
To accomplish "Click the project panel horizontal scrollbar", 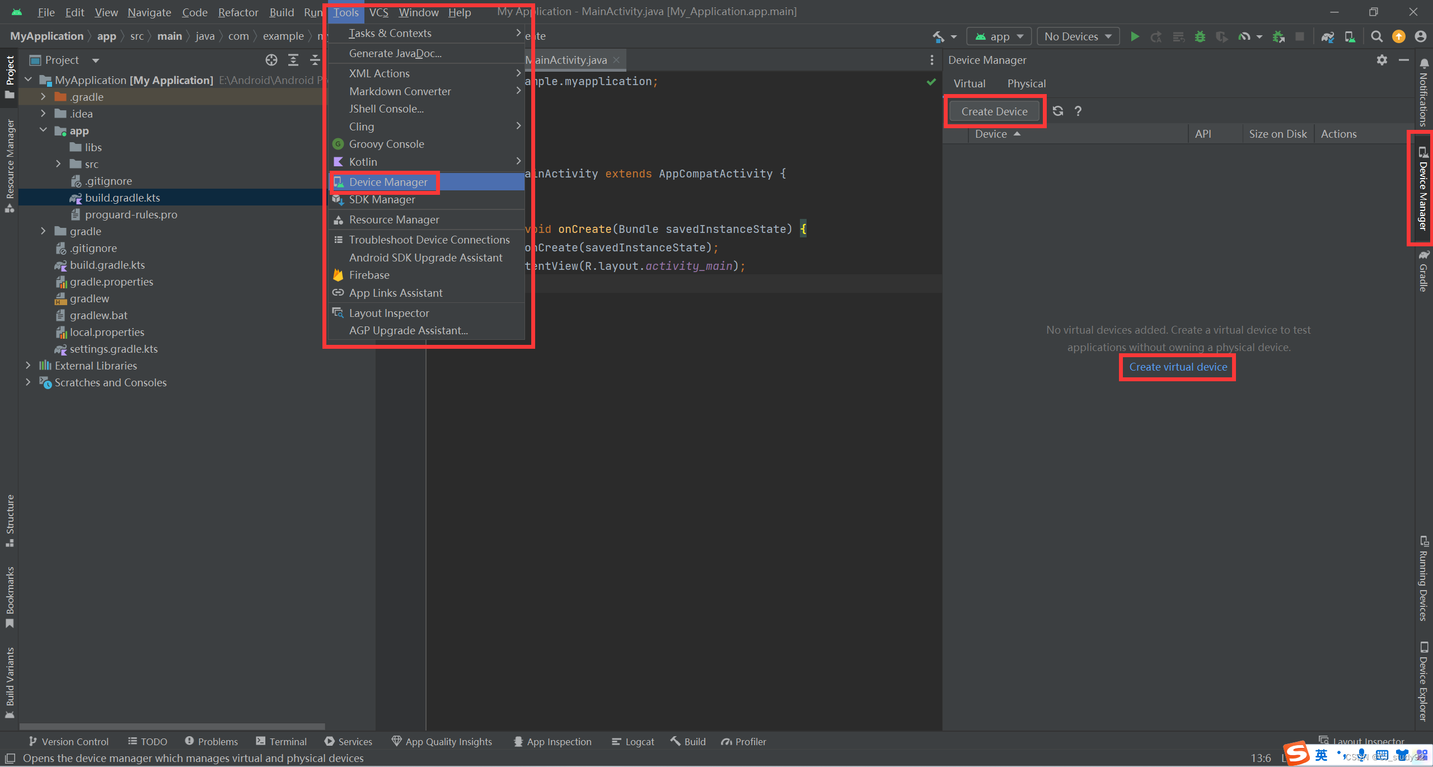I will (172, 726).
